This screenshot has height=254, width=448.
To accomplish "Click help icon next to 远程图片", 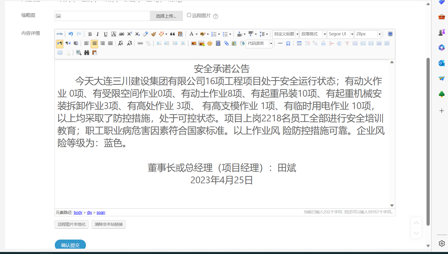I will point(216,16).
